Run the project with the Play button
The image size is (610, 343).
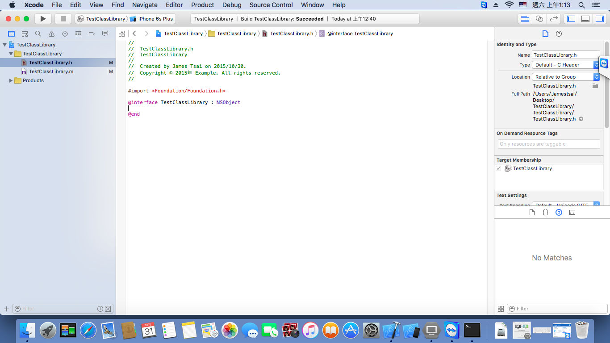(x=43, y=19)
